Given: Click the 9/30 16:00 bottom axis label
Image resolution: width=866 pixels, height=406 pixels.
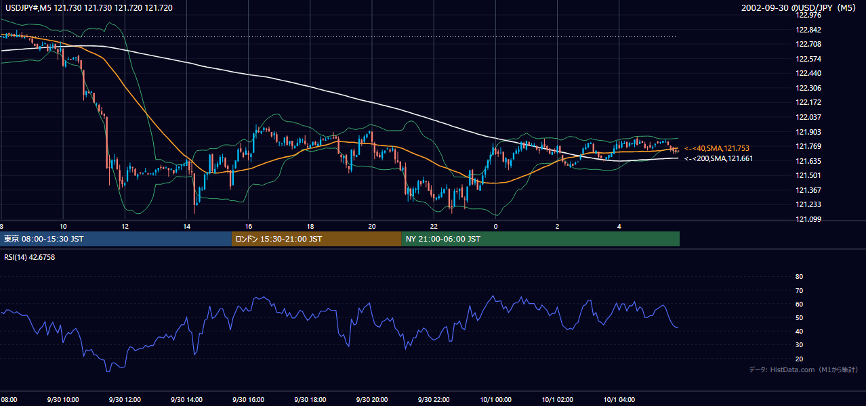Looking at the screenshot, I should 249,400.
